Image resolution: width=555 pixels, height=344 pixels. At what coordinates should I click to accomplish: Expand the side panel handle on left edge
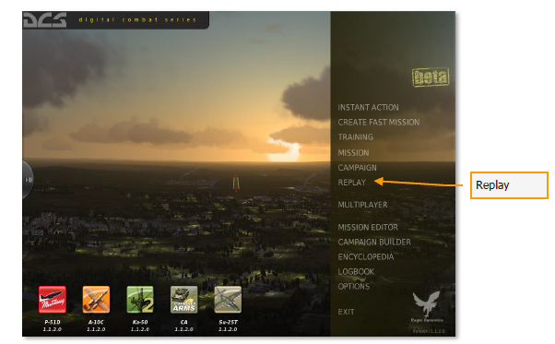pyautogui.click(x=28, y=180)
